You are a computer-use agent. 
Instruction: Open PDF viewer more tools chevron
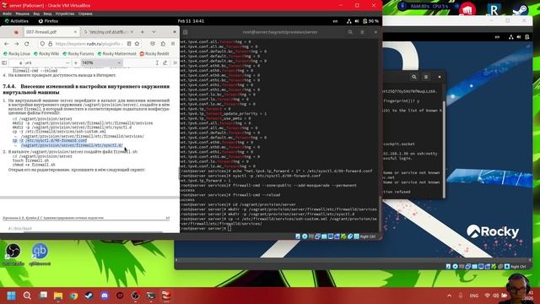(175, 62)
